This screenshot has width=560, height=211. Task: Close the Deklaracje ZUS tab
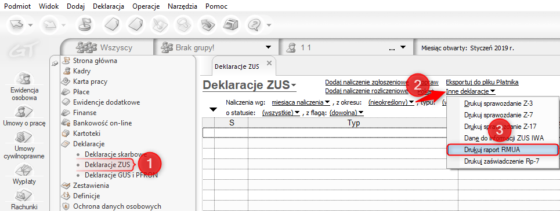(269, 64)
